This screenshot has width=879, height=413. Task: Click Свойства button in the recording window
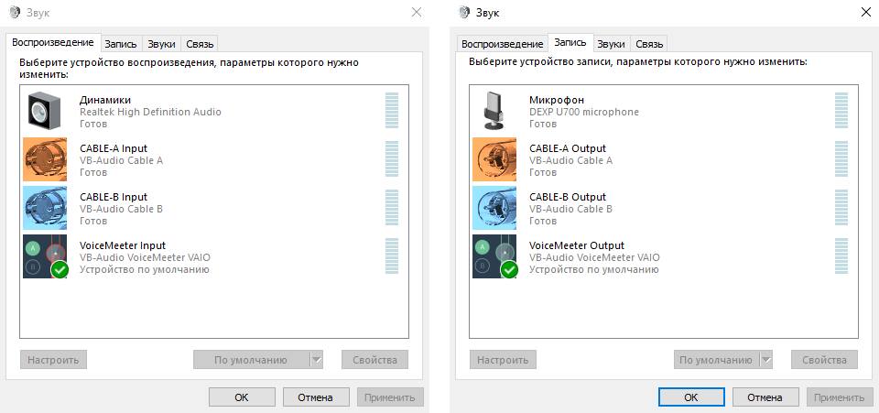pyautogui.click(x=824, y=360)
